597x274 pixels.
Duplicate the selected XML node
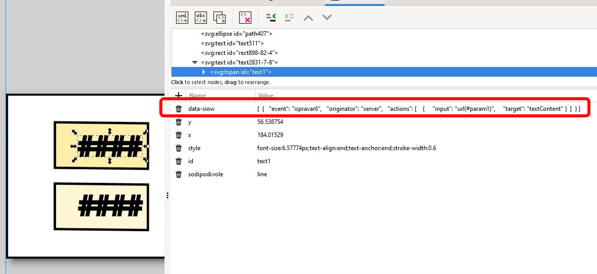pyautogui.click(x=220, y=18)
